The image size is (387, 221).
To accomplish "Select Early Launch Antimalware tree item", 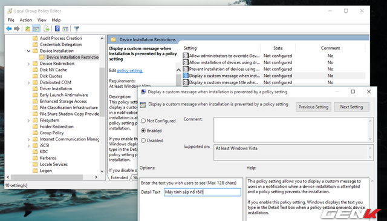I will (63, 95).
